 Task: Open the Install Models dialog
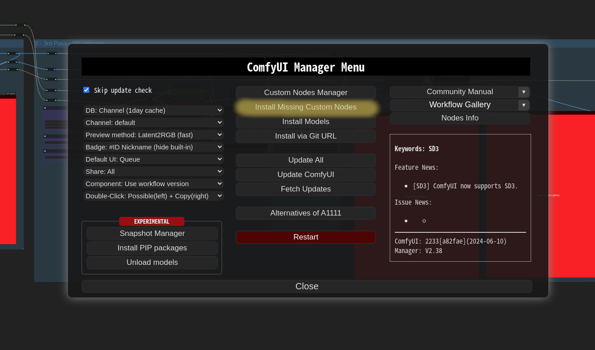coord(306,122)
